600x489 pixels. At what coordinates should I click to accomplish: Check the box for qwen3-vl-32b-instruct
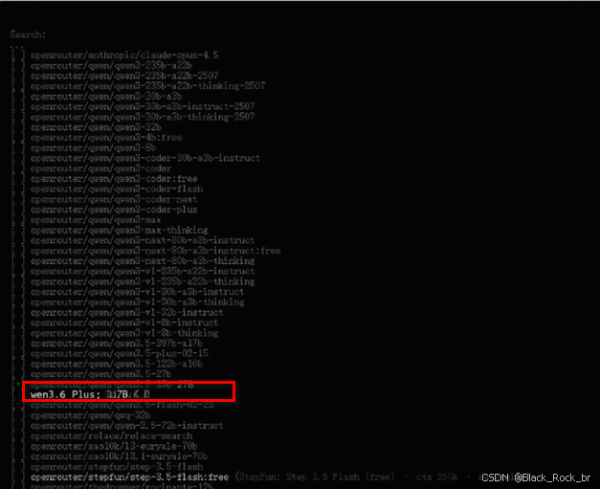pos(18,313)
